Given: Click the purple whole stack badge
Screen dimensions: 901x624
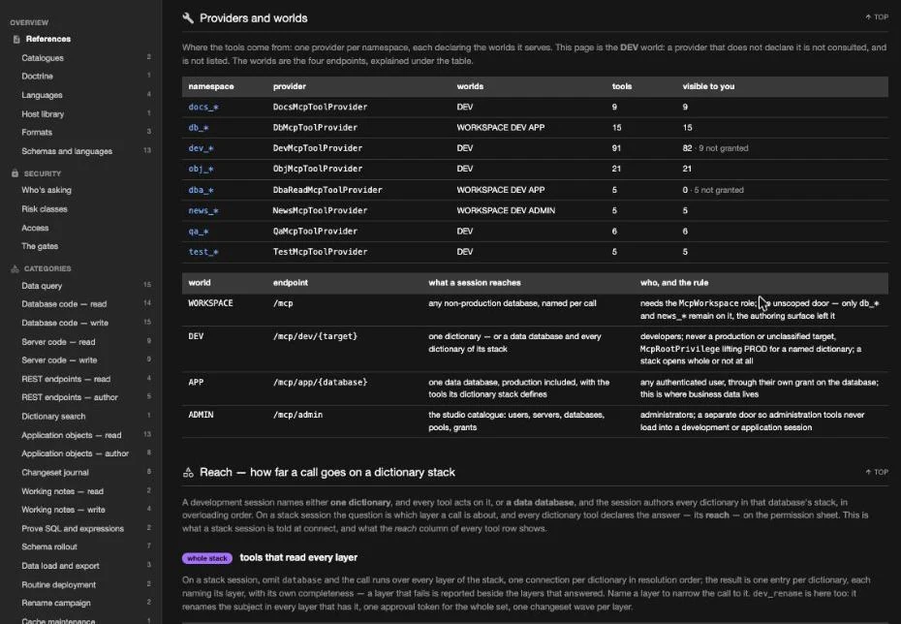Looking at the screenshot, I should click(x=207, y=558).
